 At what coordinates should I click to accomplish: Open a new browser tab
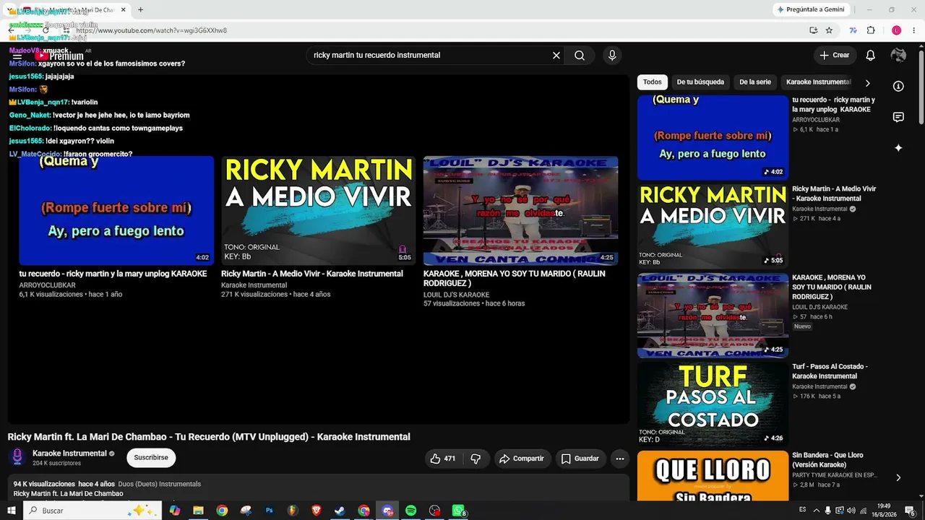point(140,9)
